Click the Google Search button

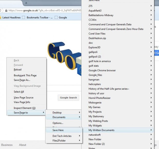(x=68, y=98)
